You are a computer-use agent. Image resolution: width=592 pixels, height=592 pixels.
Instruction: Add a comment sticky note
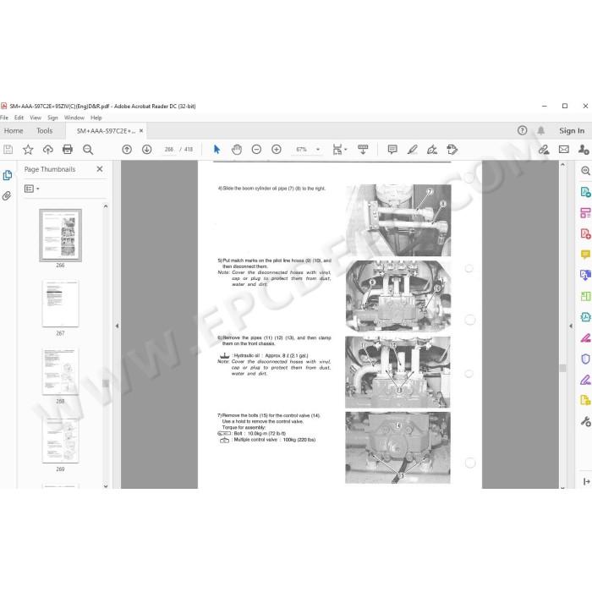coord(392,150)
